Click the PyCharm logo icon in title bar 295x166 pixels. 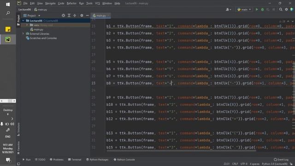(x=19, y=3)
